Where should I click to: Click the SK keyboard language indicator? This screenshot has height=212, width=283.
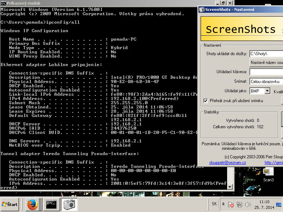coord(214,204)
